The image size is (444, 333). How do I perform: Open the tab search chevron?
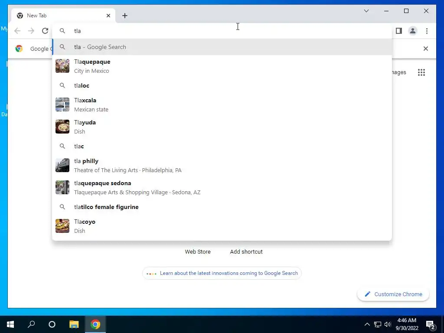click(366, 11)
